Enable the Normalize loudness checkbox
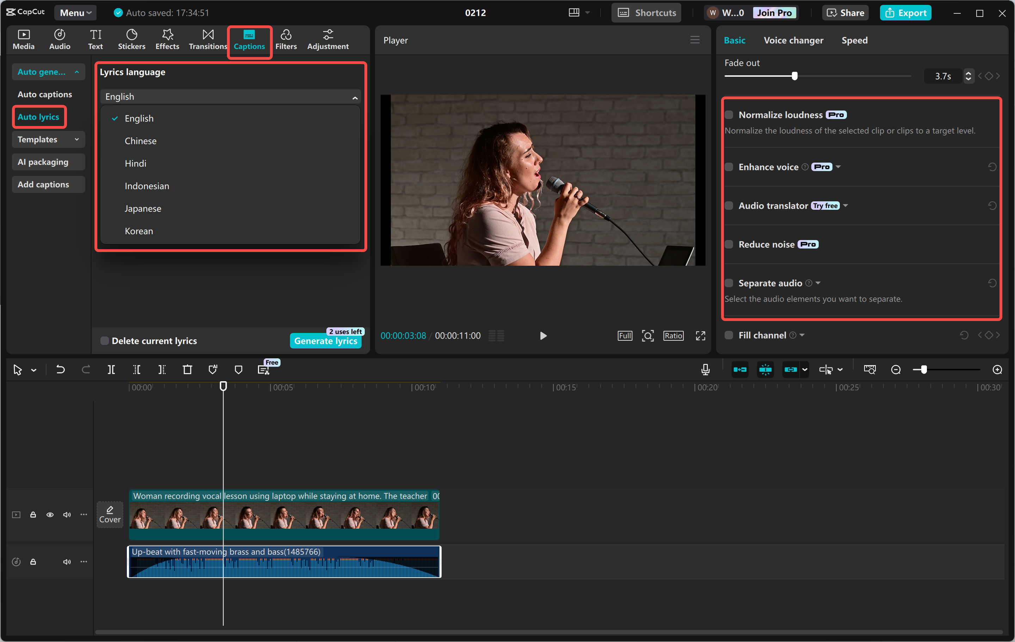Image resolution: width=1015 pixels, height=642 pixels. click(x=729, y=114)
